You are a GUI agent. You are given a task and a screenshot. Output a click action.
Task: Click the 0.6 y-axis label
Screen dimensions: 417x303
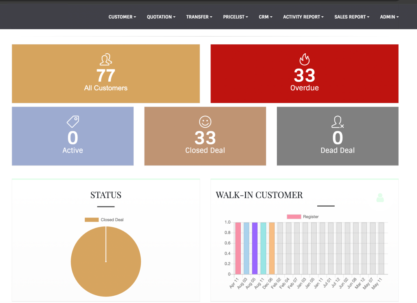click(x=228, y=243)
